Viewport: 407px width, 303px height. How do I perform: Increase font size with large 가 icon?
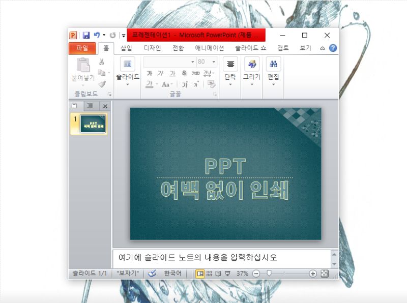point(185,84)
